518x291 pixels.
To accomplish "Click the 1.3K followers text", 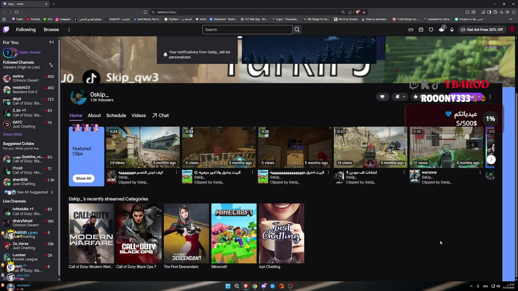I will tap(102, 100).
